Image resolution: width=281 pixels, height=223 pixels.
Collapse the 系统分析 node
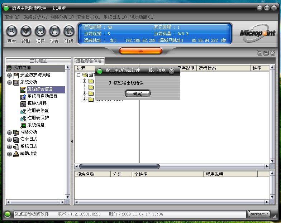click(x=9, y=82)
